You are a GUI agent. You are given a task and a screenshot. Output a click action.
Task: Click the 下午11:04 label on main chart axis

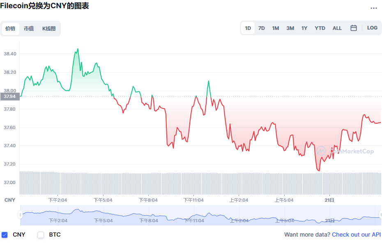[x=193, y=200]
